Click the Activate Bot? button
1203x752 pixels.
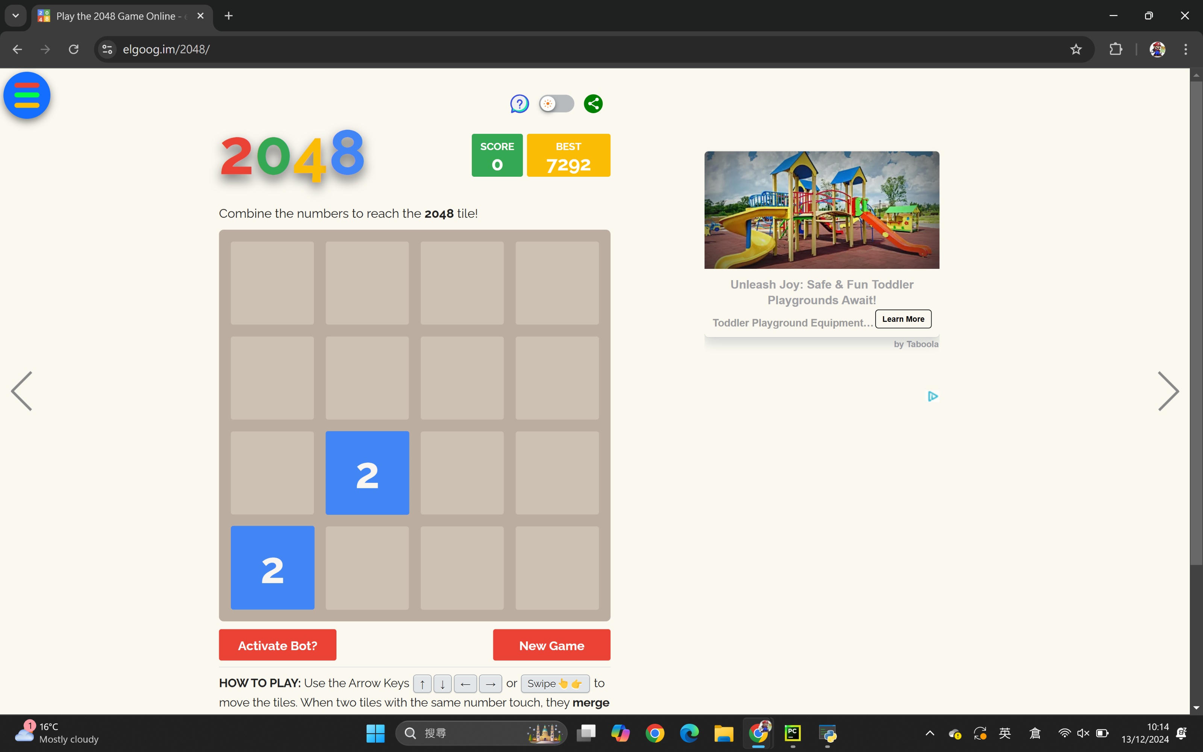[x=277, y=645]
